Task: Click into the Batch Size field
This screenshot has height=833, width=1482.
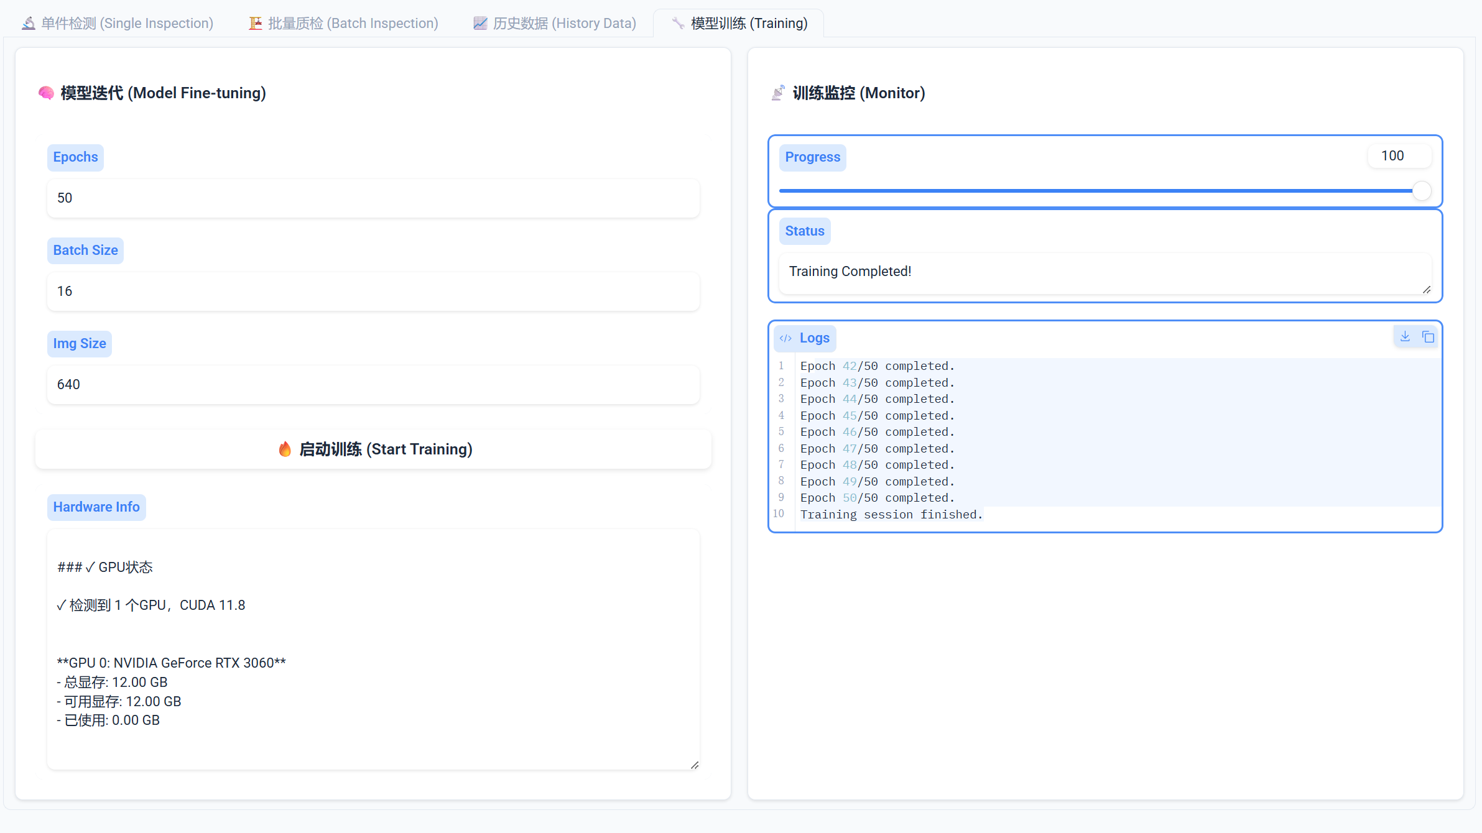Action: click(373, 292)
